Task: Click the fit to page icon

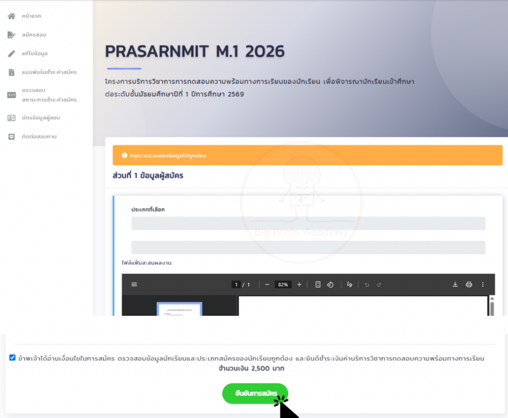Action: pos(318,284)
